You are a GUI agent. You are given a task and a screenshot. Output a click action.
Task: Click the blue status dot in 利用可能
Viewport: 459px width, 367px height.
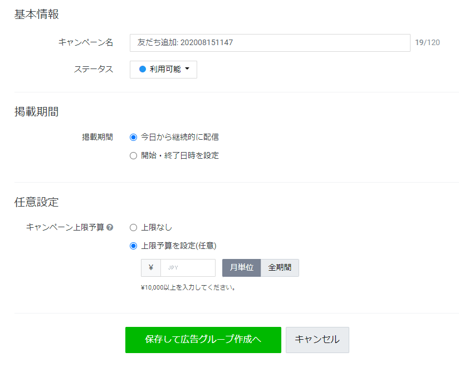click(x=143, y=69)
